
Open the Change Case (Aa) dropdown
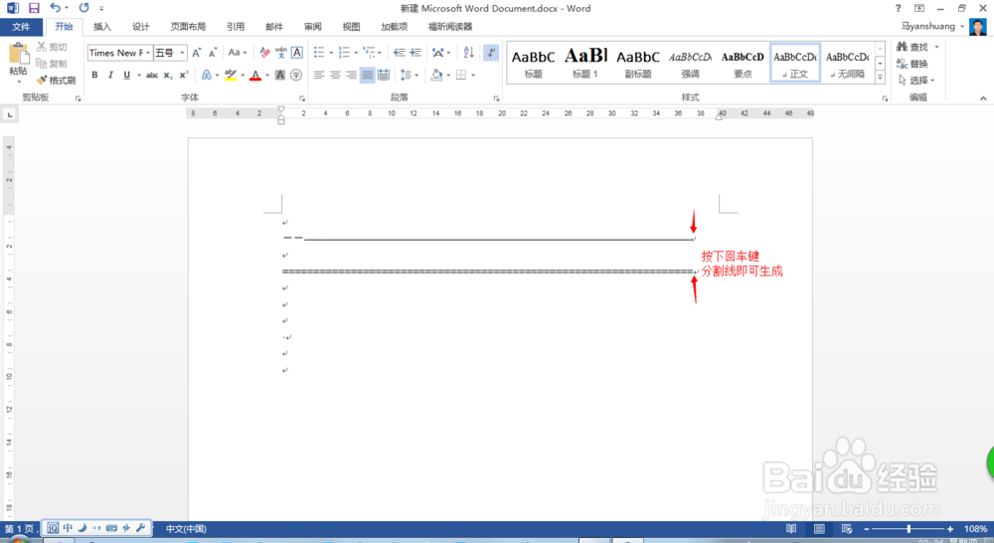[238, 53]
